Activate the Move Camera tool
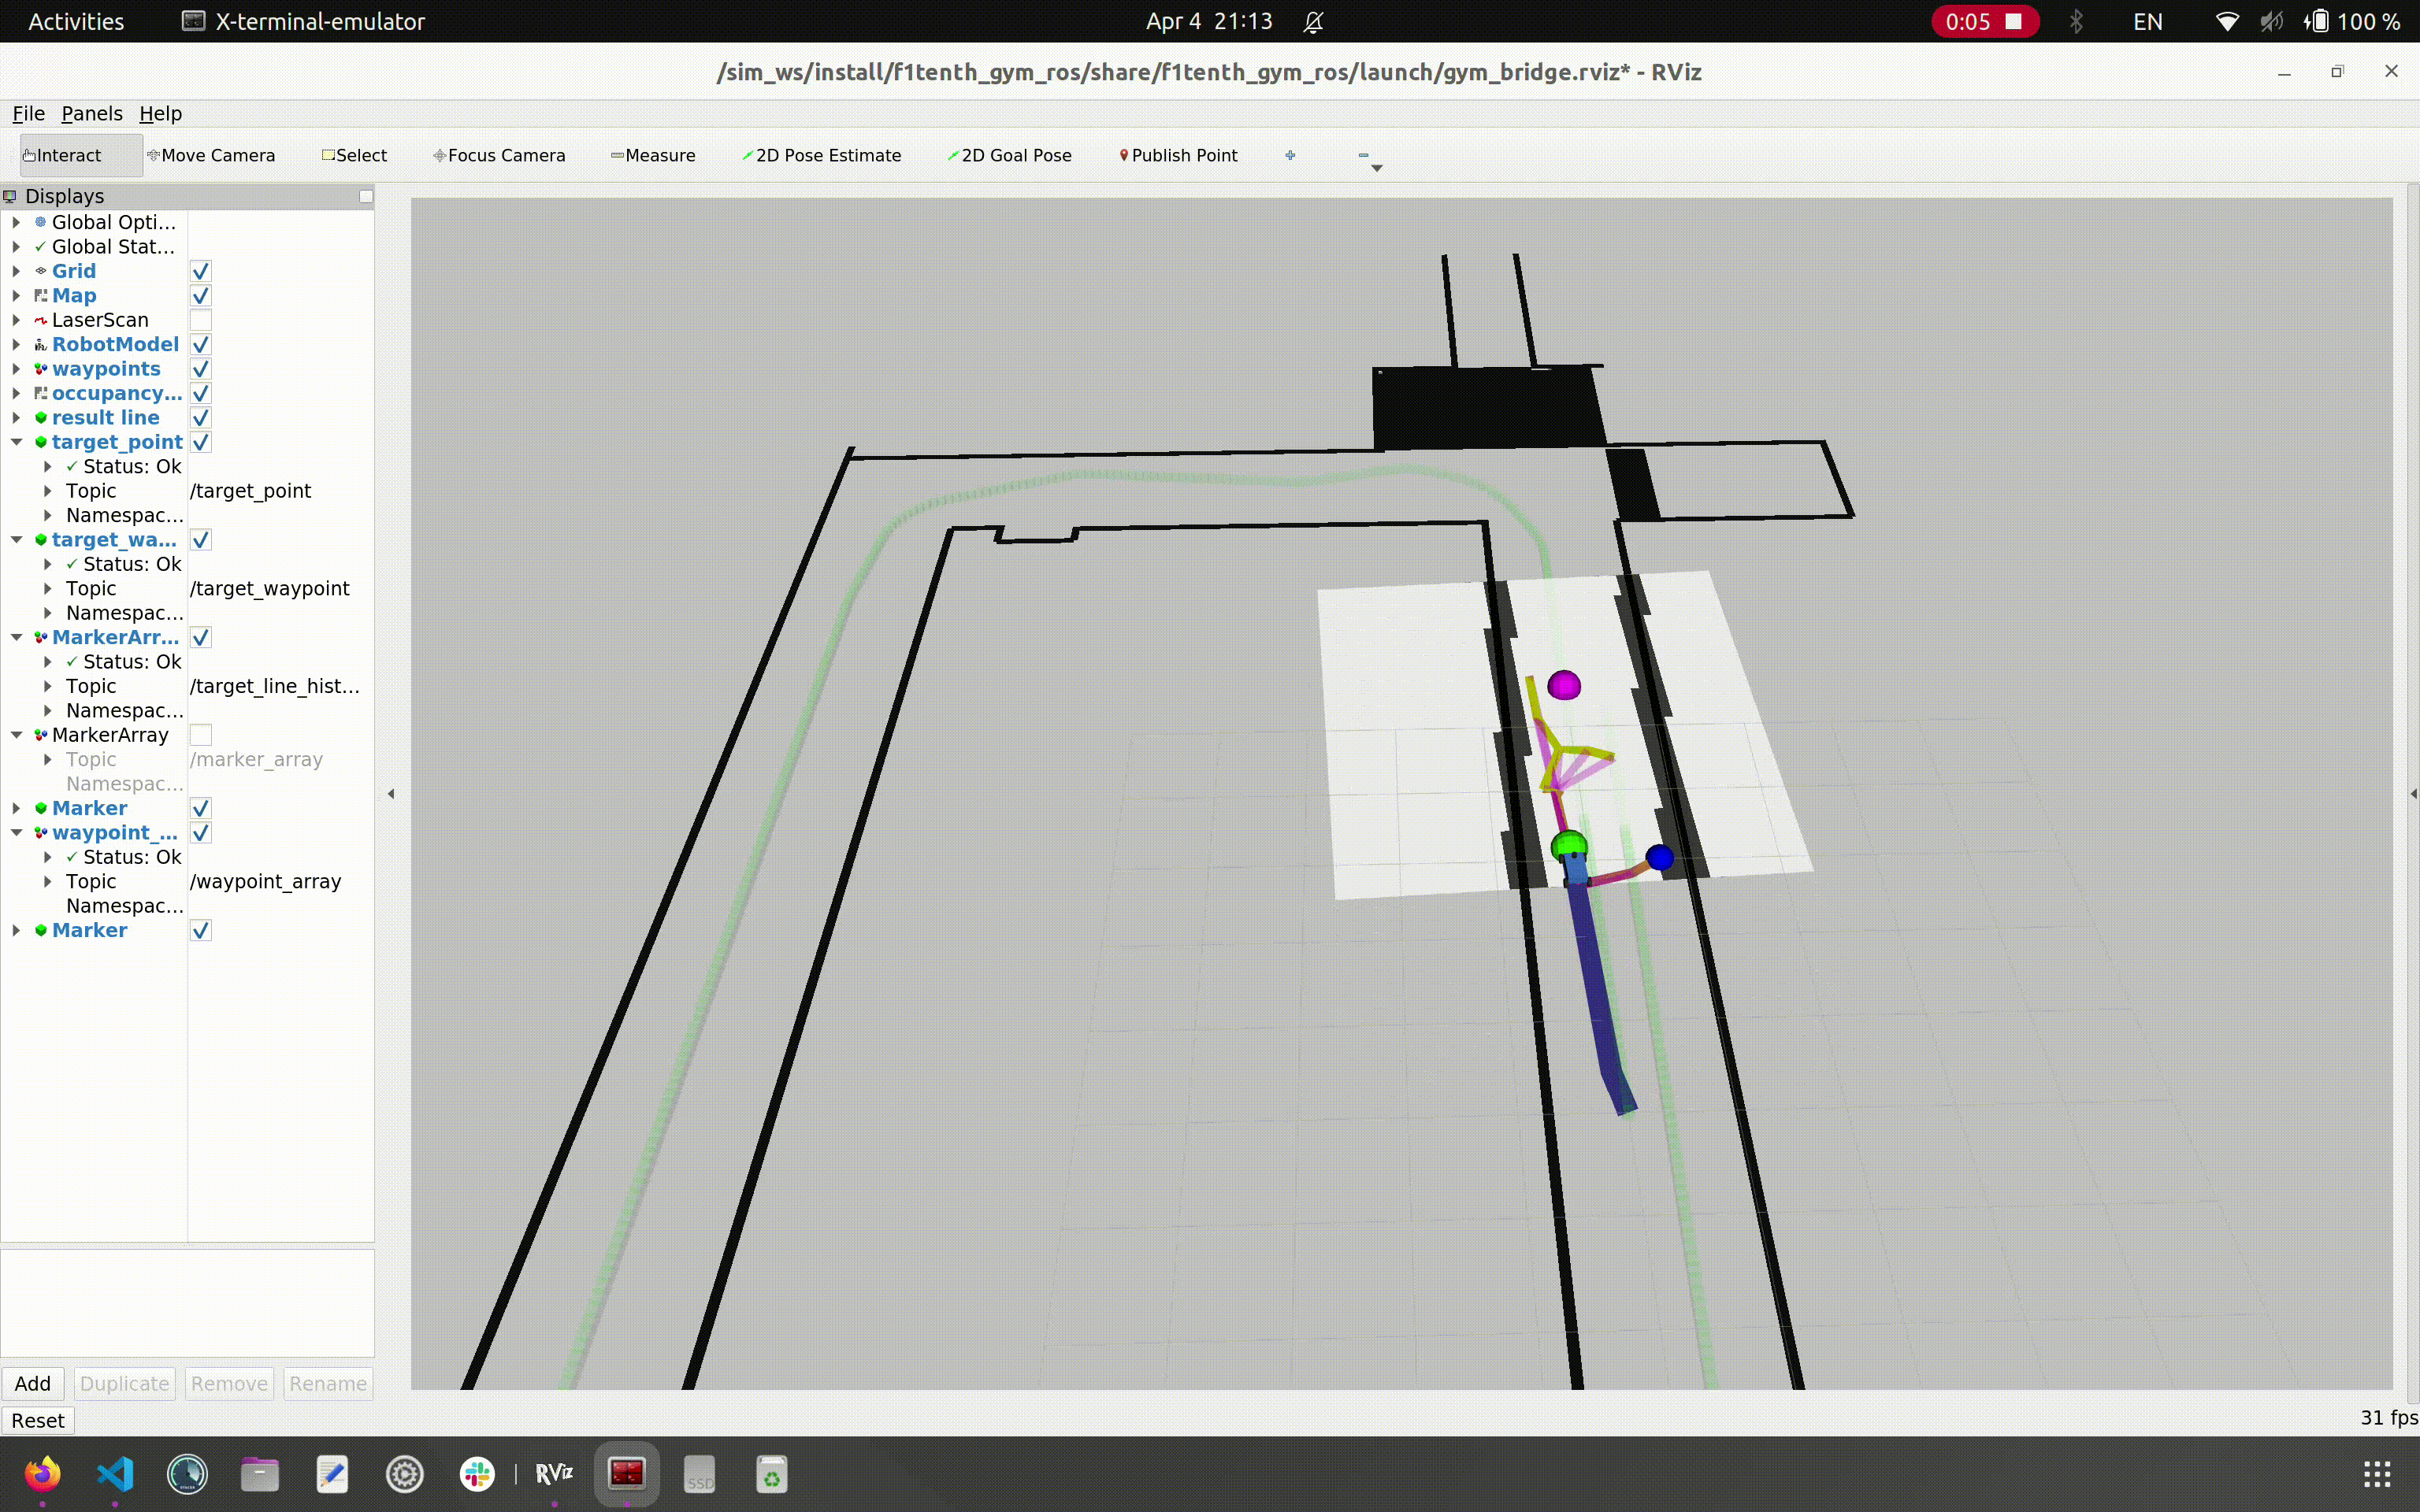Image resolution: width=2420 pixels, height=1512 pixels. [211, 155]
